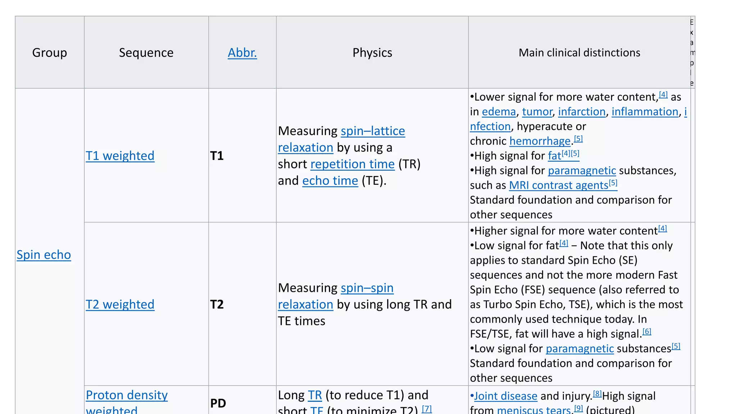
Task: Follow the inflammation link
Action: tap(645, 112)
